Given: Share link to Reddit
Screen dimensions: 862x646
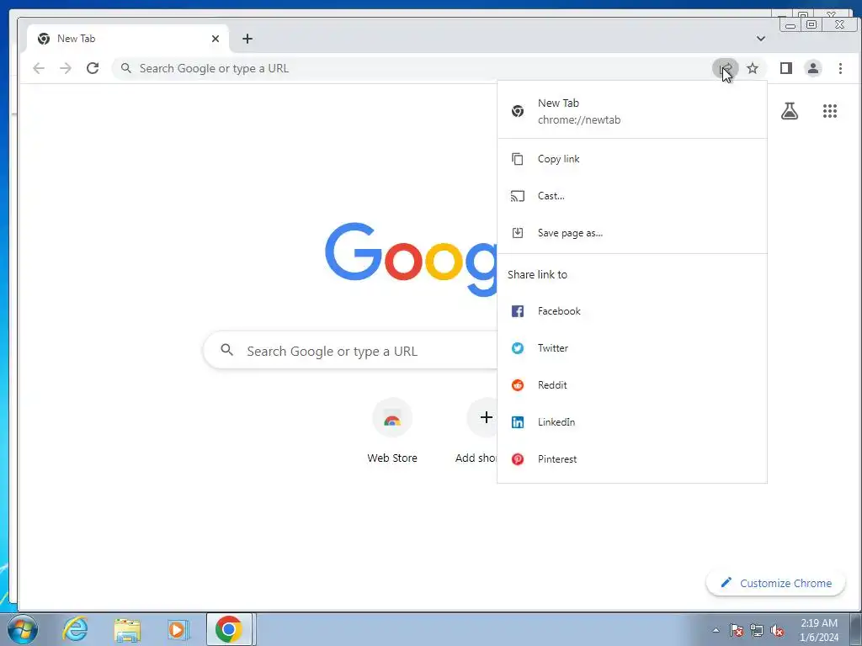Looking at the screenshot, I should click(x=632, y=385).
